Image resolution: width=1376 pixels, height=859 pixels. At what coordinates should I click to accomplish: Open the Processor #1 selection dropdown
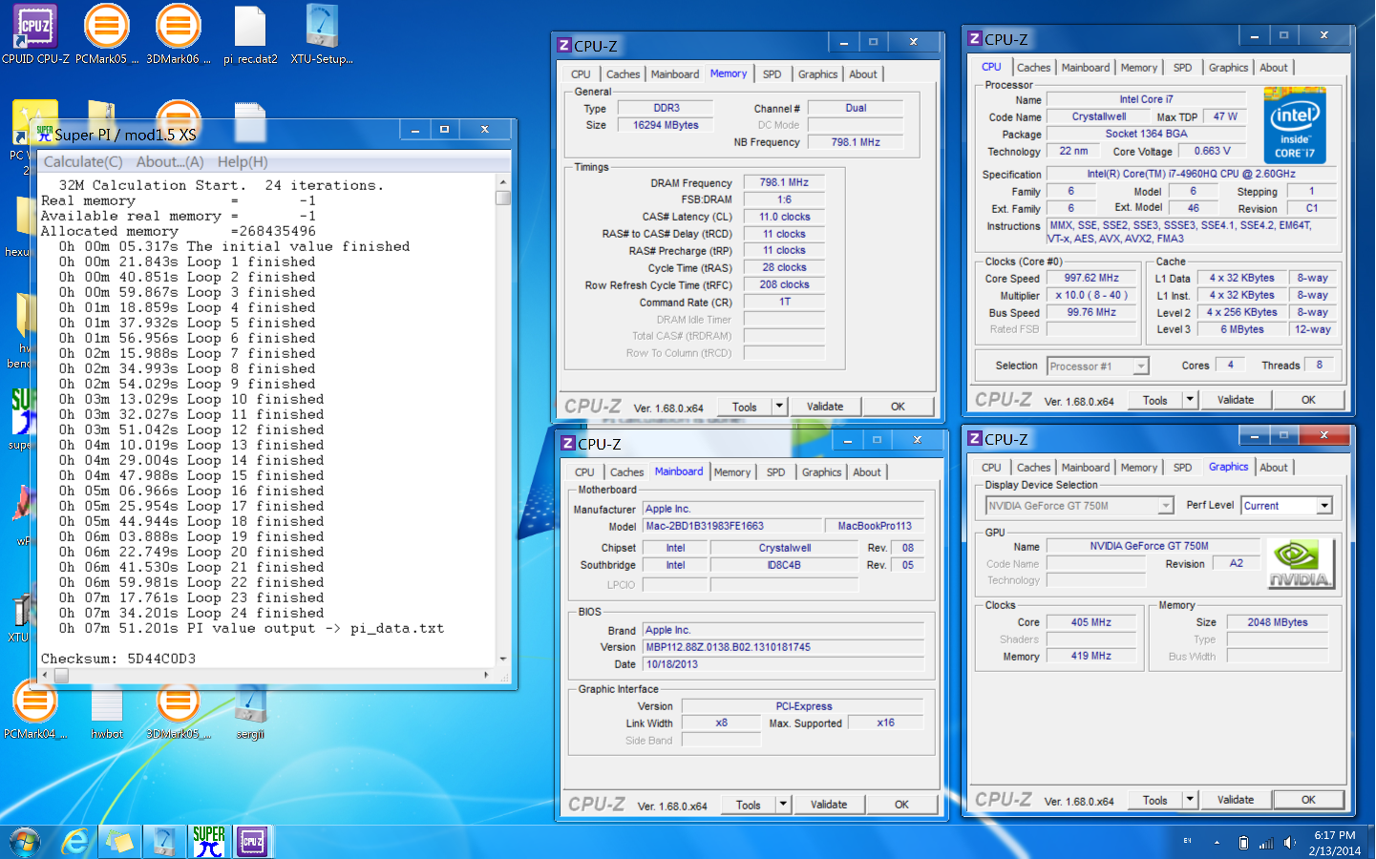(x=1097, y=367)
